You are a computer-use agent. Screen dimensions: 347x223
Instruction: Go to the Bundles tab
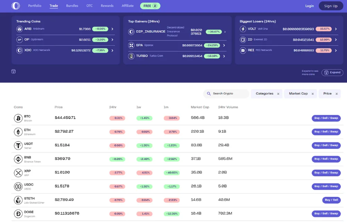(72, 6)
